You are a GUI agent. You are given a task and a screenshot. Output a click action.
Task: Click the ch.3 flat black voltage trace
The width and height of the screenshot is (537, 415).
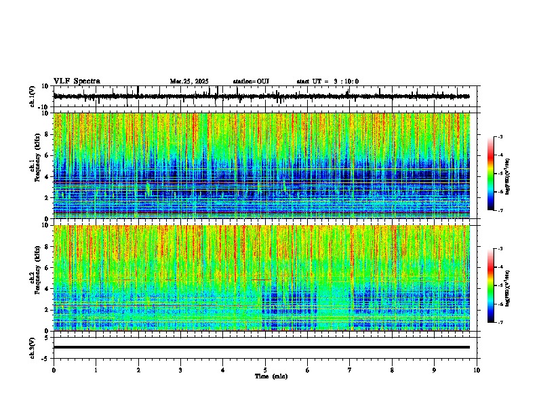coord(262,347)
